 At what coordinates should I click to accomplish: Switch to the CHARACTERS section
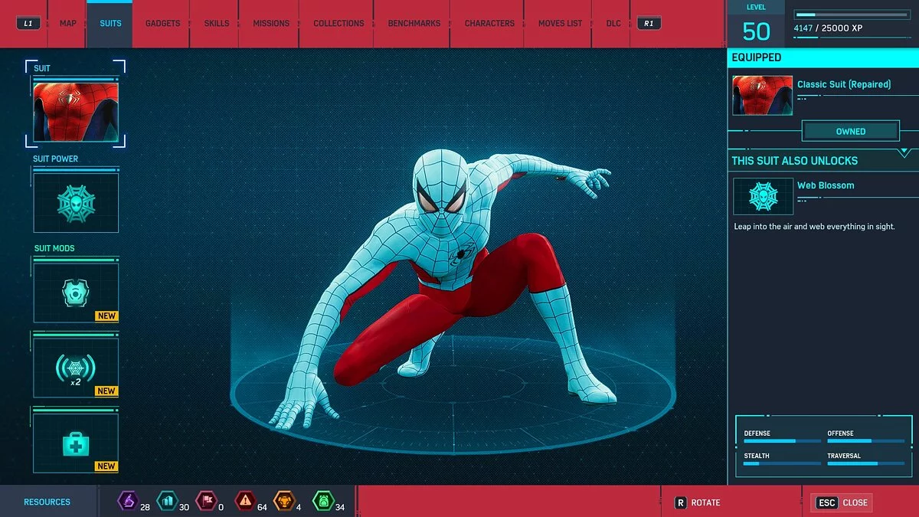pyautogui.click(x=488, y=23)
